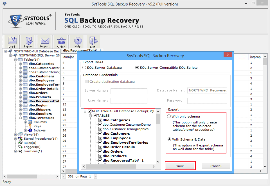Click the dbo.Products table icon in left tree
270x186 pixels.
pos(25,97)
